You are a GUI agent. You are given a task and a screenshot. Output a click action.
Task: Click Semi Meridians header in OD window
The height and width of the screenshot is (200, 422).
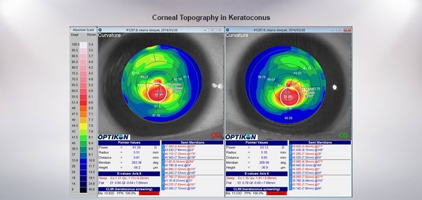tap(192, 142)
